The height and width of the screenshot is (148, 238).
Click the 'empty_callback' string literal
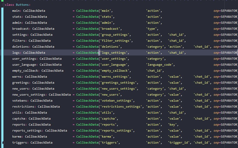115,71
